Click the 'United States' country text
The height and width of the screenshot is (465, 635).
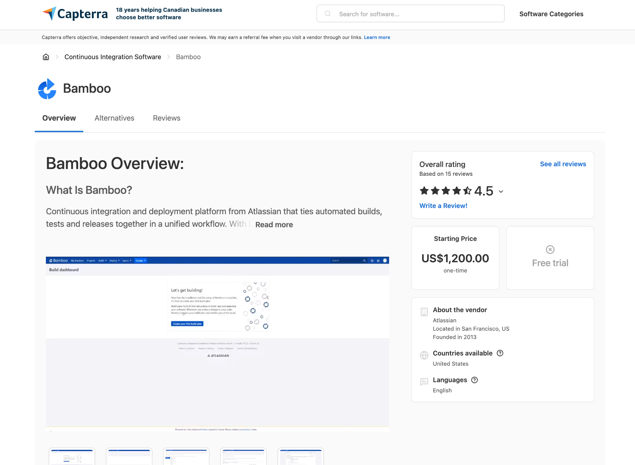451,364
